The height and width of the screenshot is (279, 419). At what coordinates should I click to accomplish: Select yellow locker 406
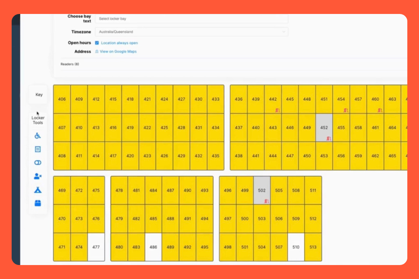click(62, 99)
